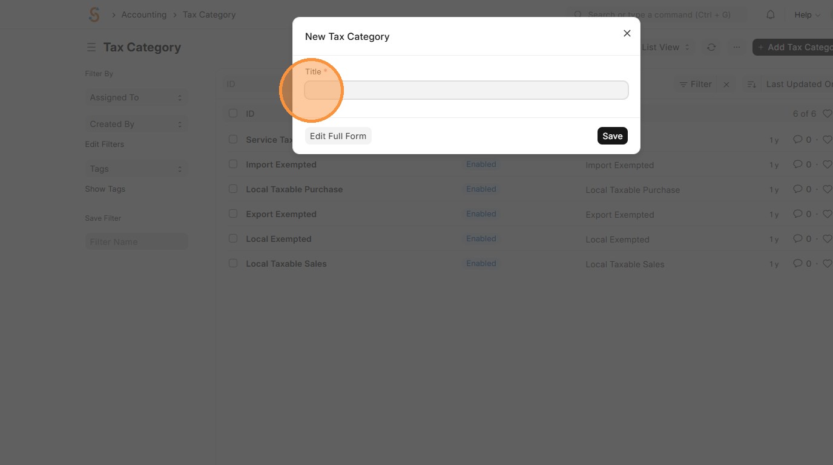Screen dimensions: 833x465
Task: Toggle the select-all ID header checkbox
Action: (x=233, y=113)
